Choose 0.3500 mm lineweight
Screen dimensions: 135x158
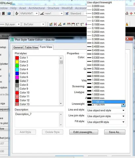106,43
